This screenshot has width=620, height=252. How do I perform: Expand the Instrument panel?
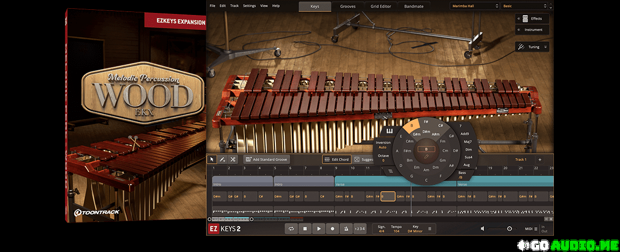(x=532, y=30)
